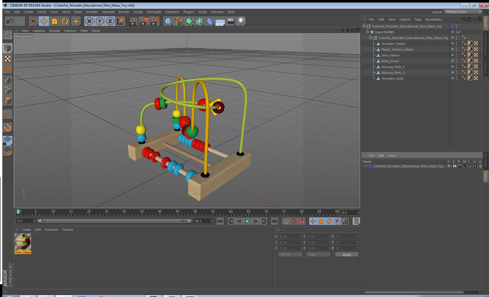This screenshot has height=297, width=489.
Task: Toggle layer solo dot in Layers panel
Action: (x=449, y=166)
